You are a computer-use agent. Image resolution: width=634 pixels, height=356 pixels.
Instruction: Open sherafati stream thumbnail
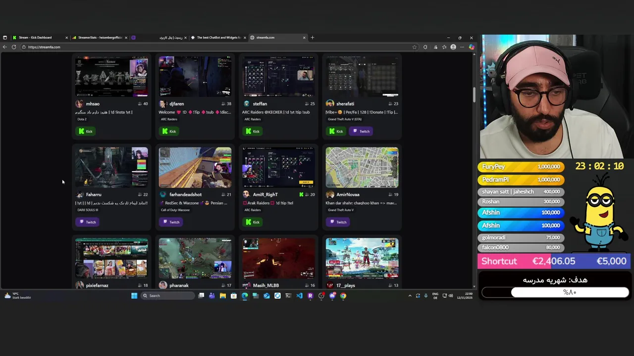point(362,77)
